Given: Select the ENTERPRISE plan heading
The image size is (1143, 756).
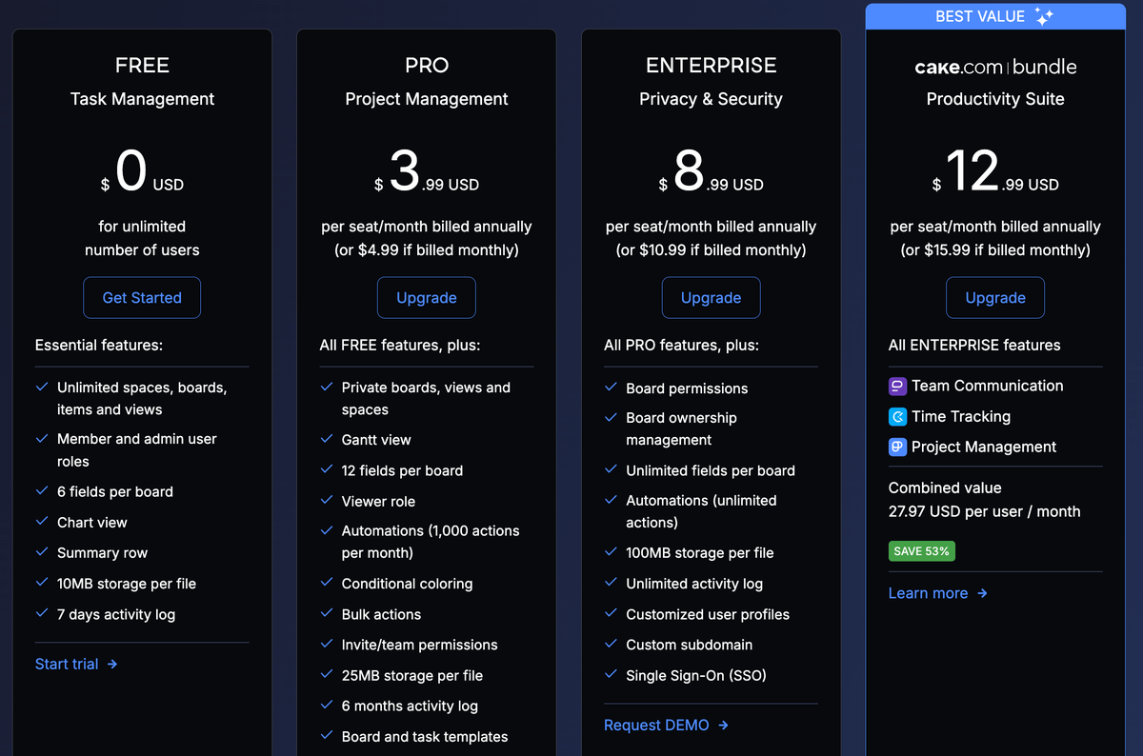Looking at the screenshot, I should 711,66.
